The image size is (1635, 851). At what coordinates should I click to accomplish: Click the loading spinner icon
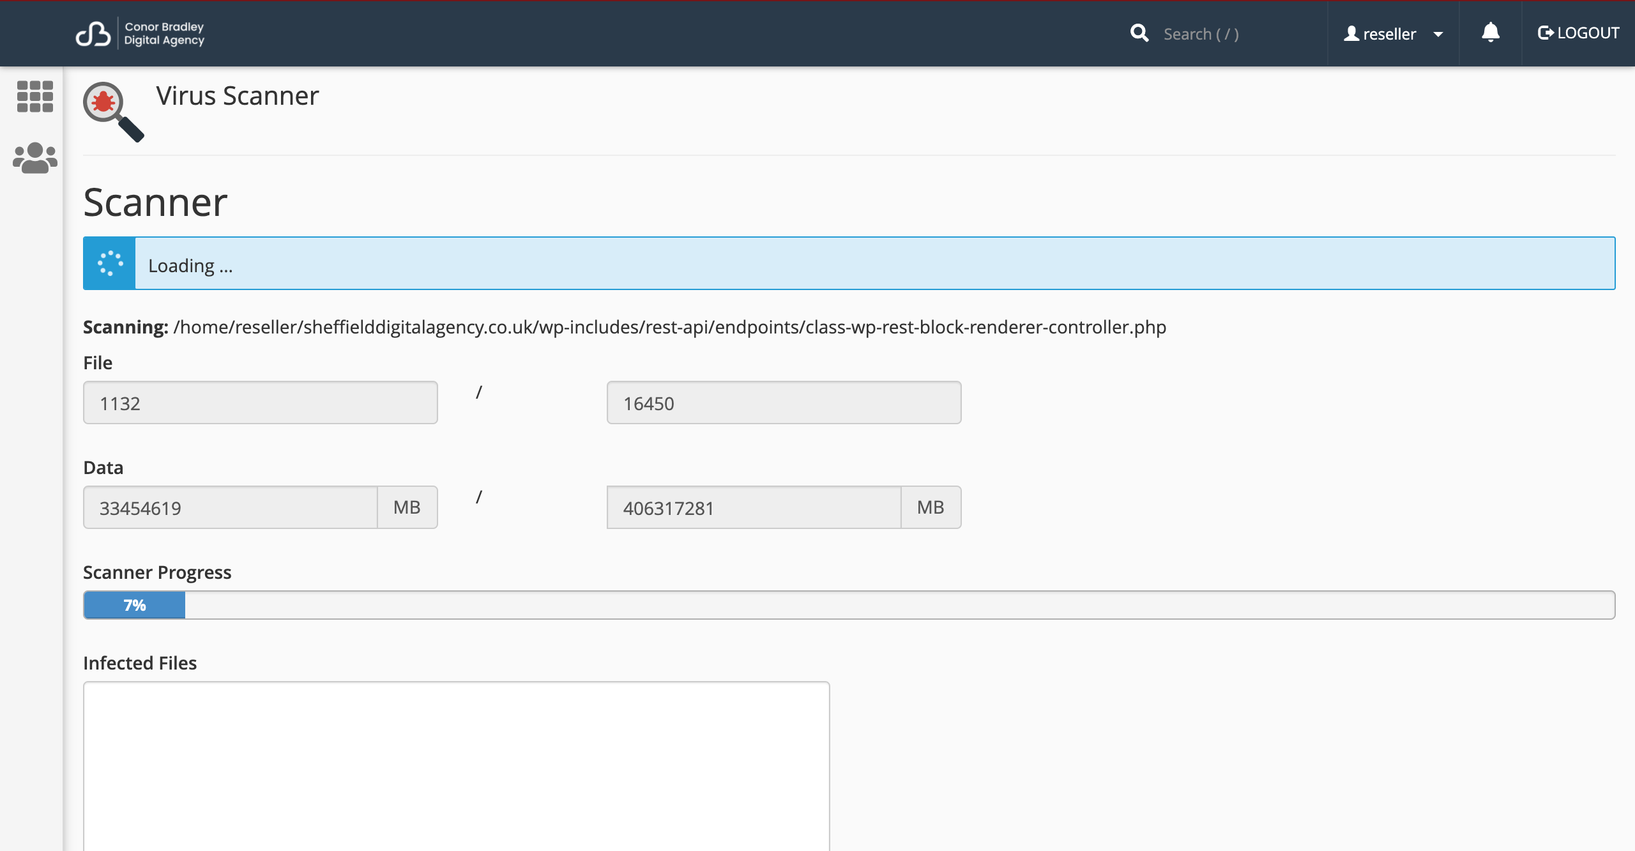coord(110,263)
